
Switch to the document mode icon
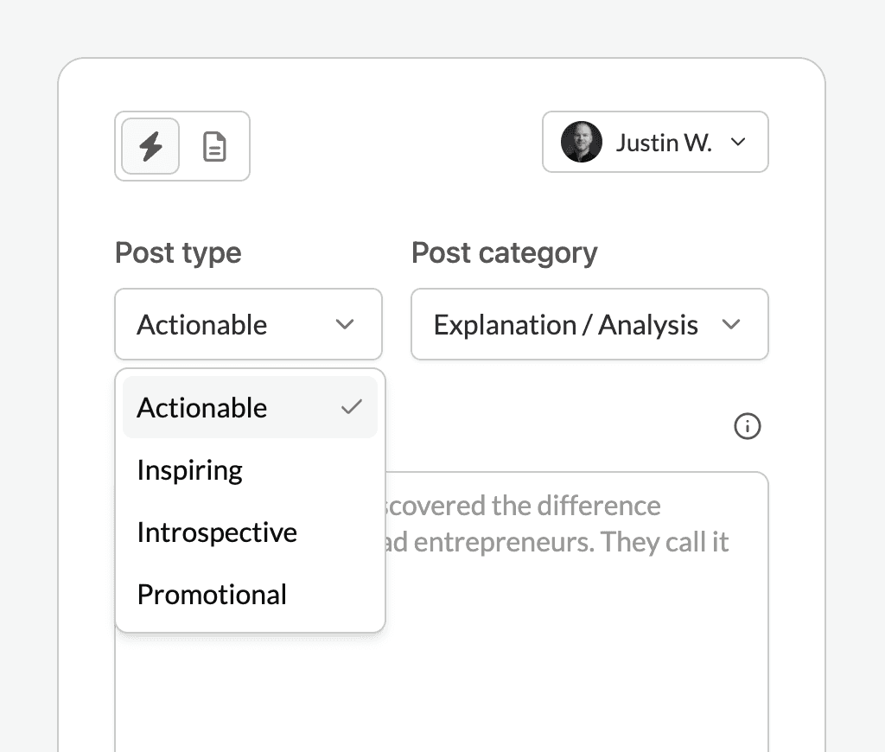(213, 146)
